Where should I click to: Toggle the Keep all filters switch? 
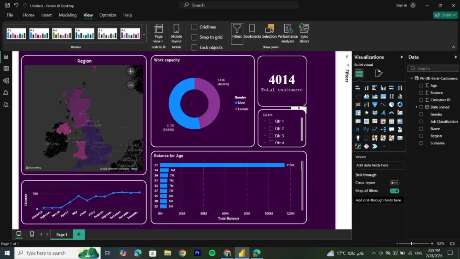tap(394, 191)
